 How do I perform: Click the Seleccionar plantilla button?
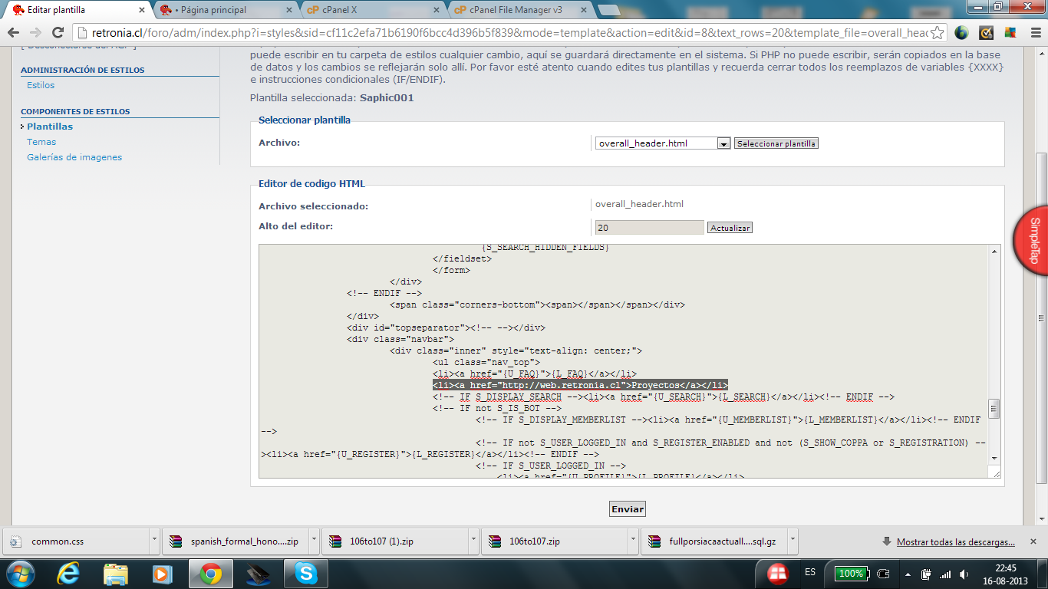[776, 143]
